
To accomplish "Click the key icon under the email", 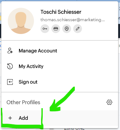I will [x=45, y=29].
